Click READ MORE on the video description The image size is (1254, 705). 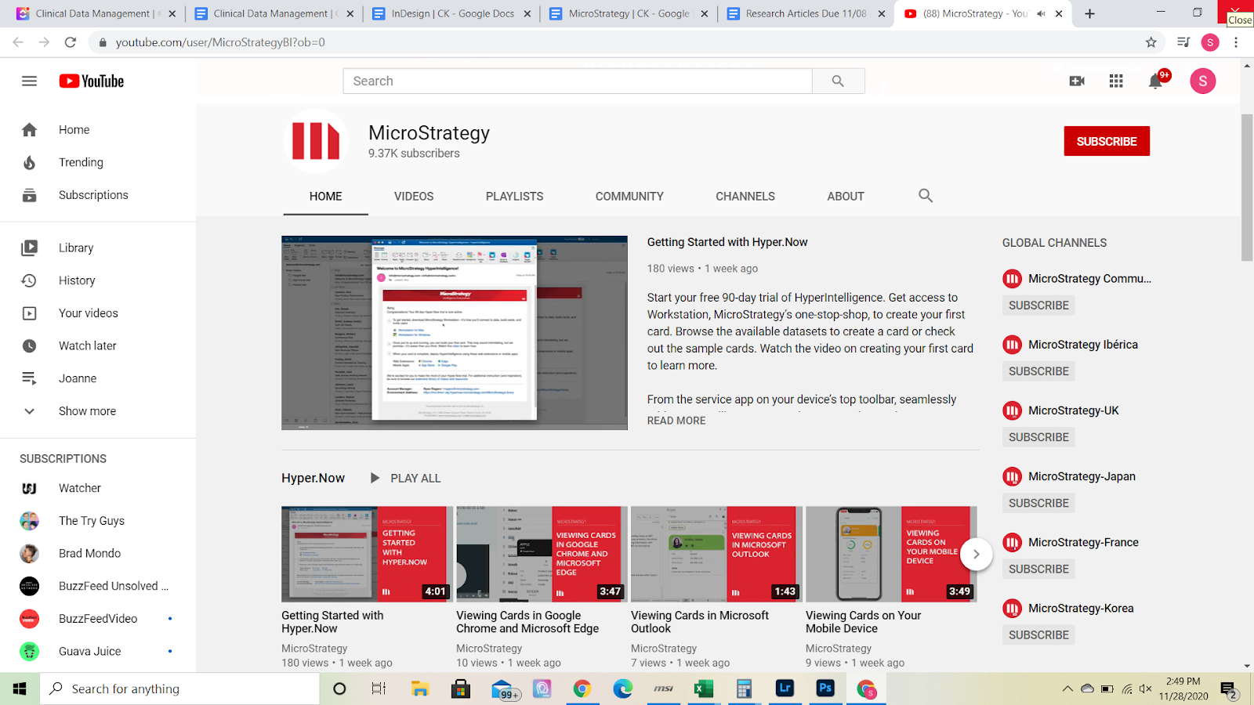676,421
